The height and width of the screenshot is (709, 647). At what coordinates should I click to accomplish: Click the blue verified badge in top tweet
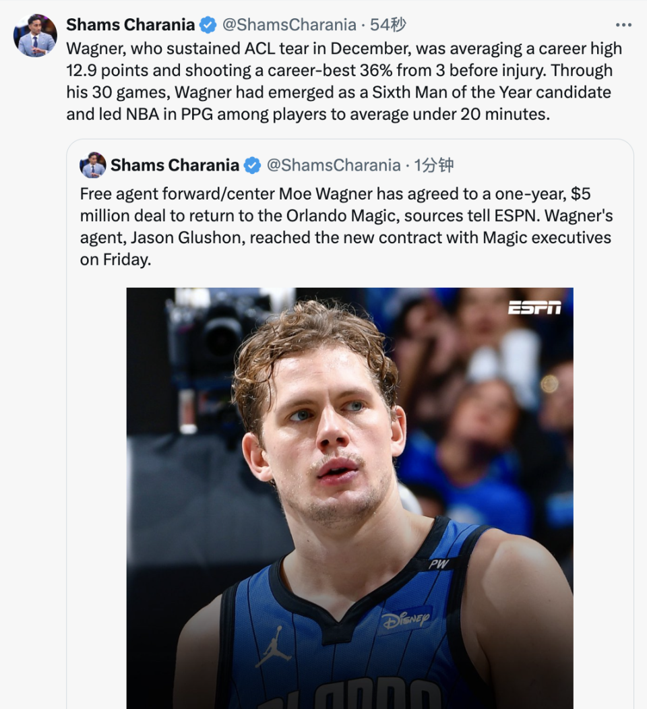(x=208, y=25)
